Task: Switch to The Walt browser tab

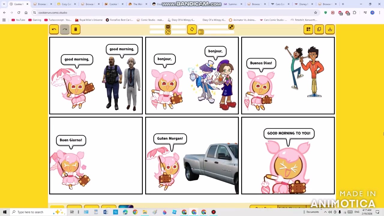Action: pos(137,4)
